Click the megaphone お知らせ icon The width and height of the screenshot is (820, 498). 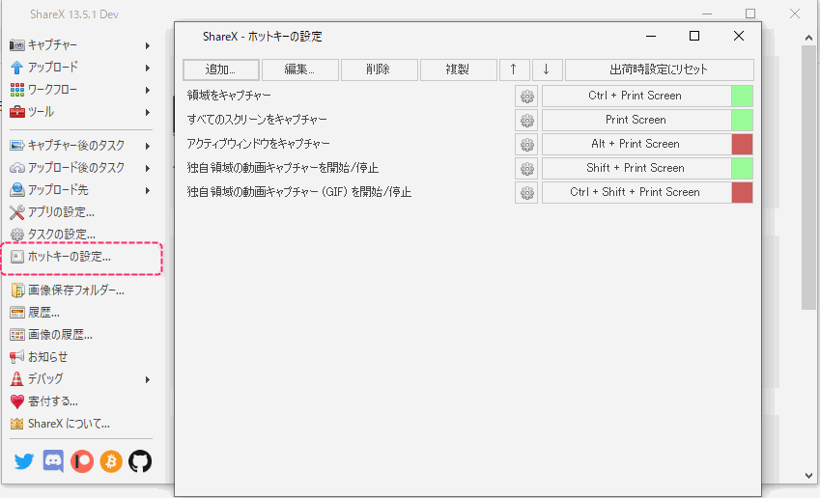[x=16, y=357]
